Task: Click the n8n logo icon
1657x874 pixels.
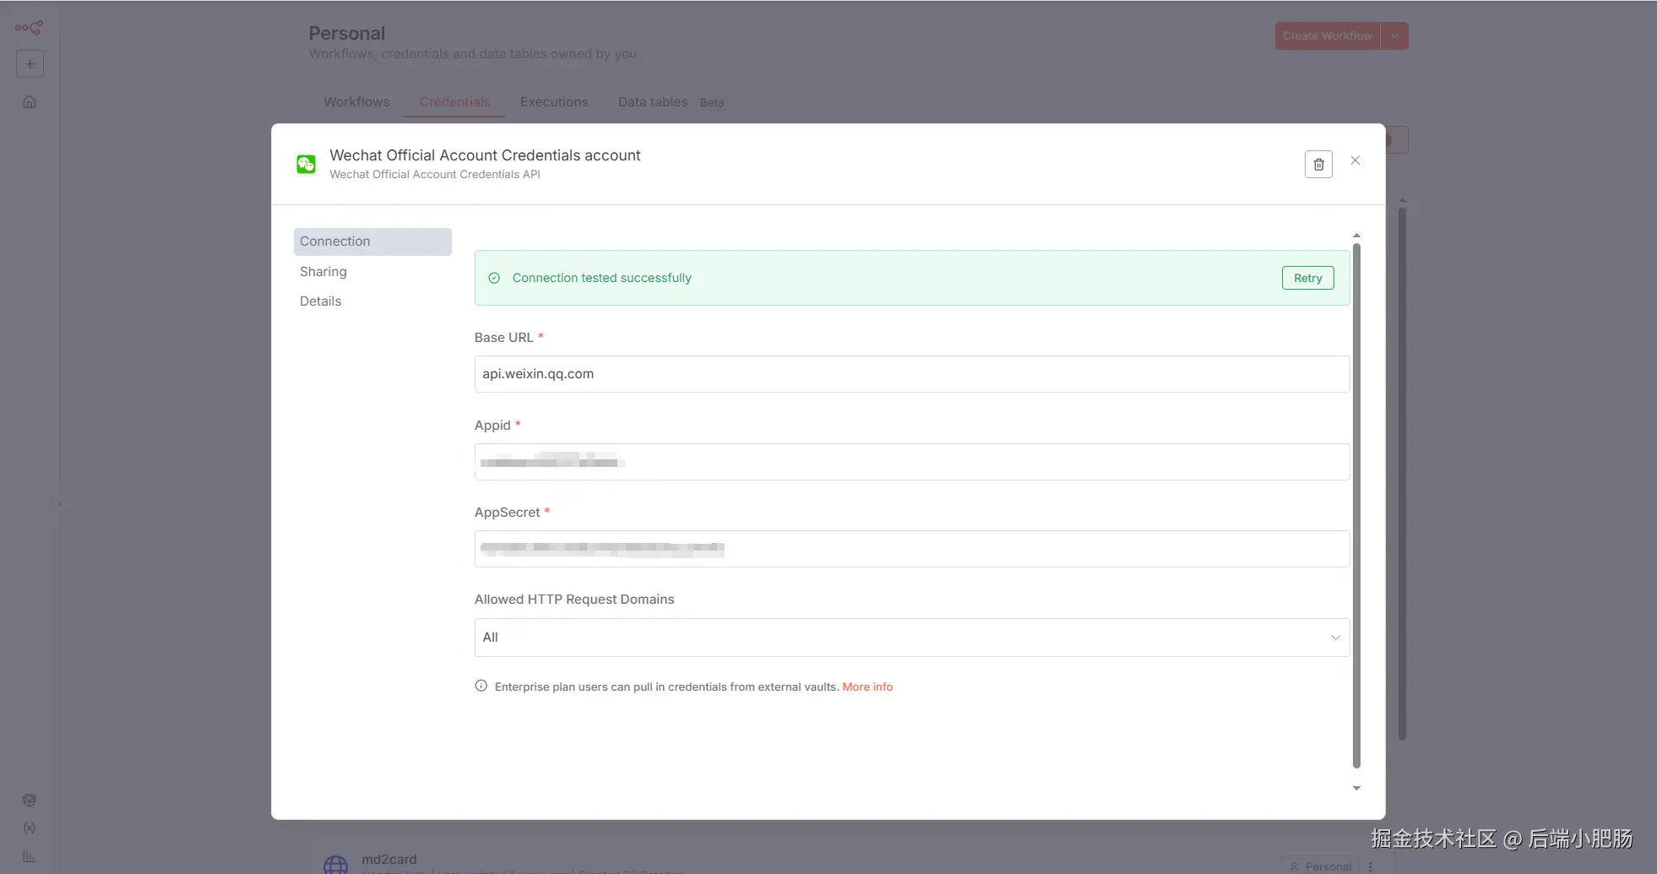Action: (x=29, y=28)
